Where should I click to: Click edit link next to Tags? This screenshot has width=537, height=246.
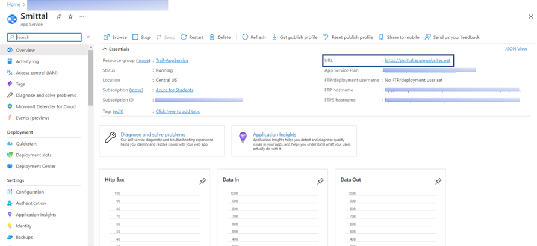tap(118, 111)
